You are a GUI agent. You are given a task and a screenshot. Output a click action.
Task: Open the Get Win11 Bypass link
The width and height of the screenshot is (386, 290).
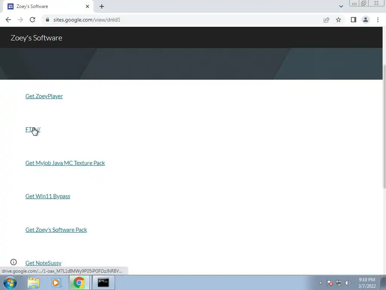(x=48, y=196)
